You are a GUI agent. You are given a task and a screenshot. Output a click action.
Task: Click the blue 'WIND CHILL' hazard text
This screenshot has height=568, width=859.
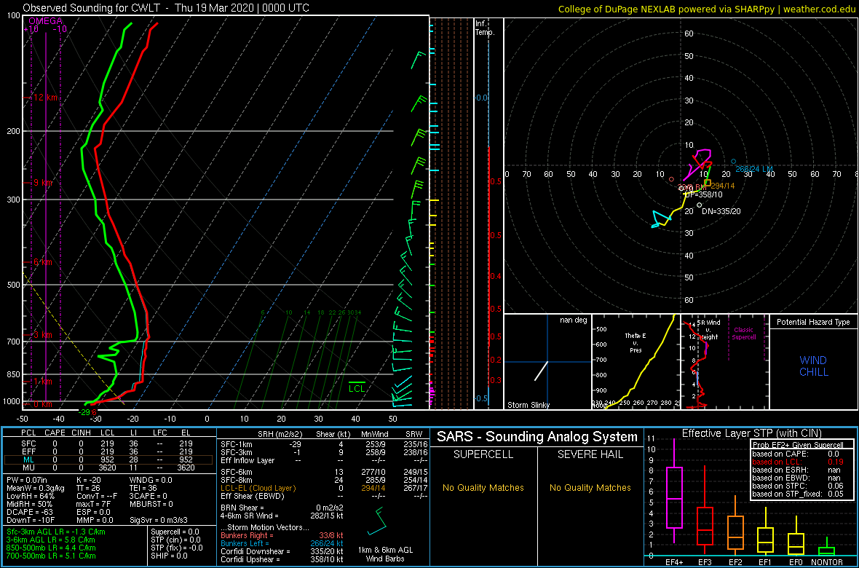coord(813,366)
